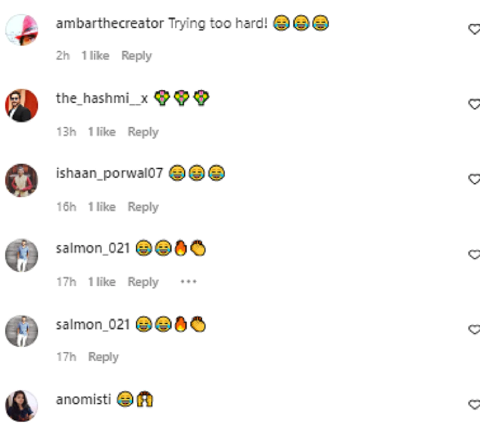Reply to the_hashmi__x's flower comment
This screenshot has width=480, height=427.
tap(143, 132)
